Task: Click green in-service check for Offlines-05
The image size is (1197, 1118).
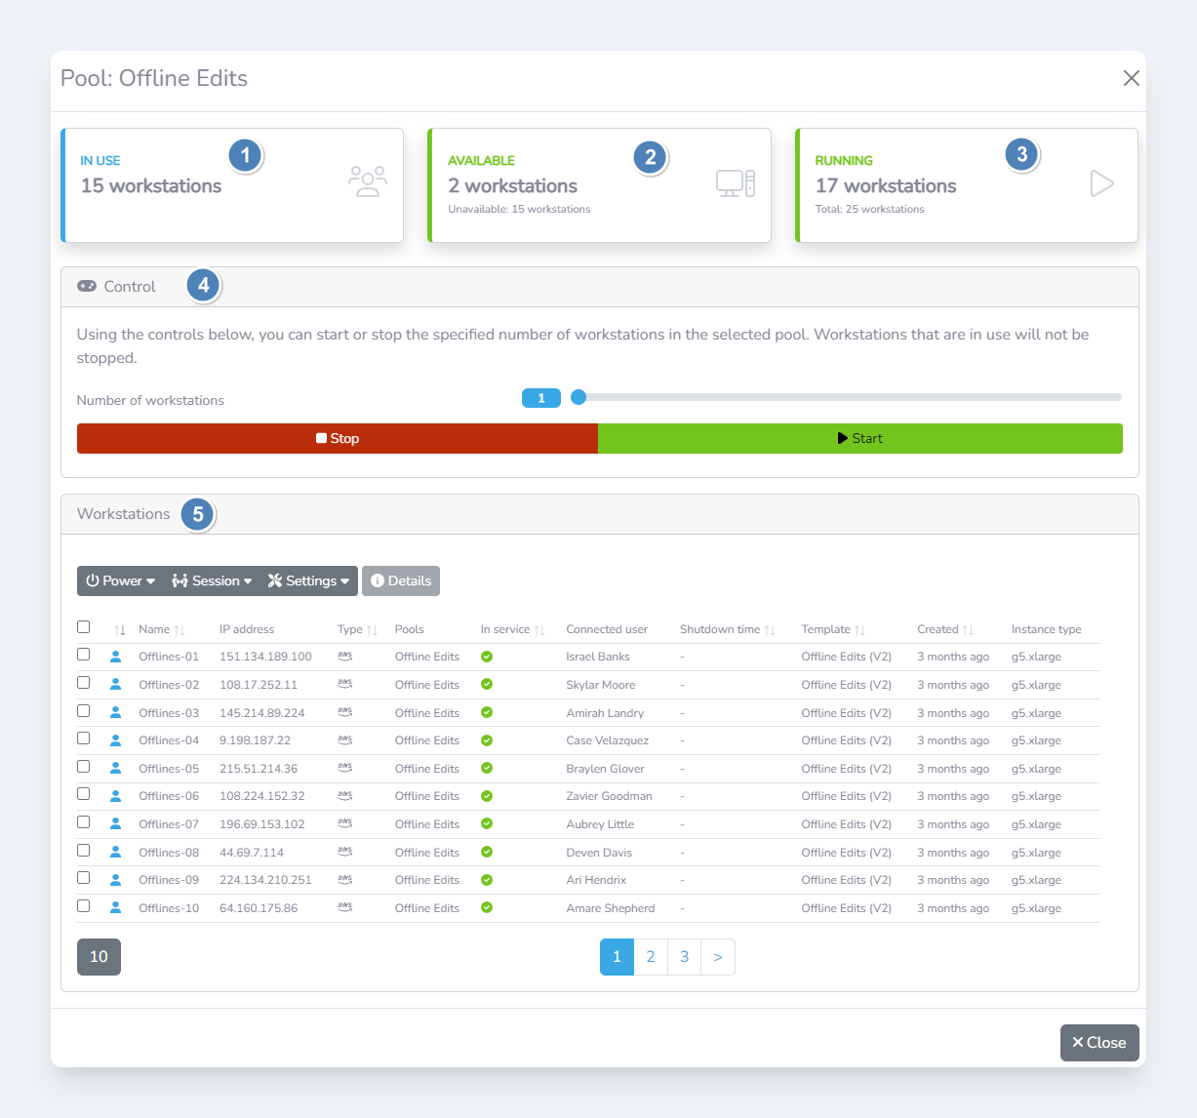Action: pos(487,769)
